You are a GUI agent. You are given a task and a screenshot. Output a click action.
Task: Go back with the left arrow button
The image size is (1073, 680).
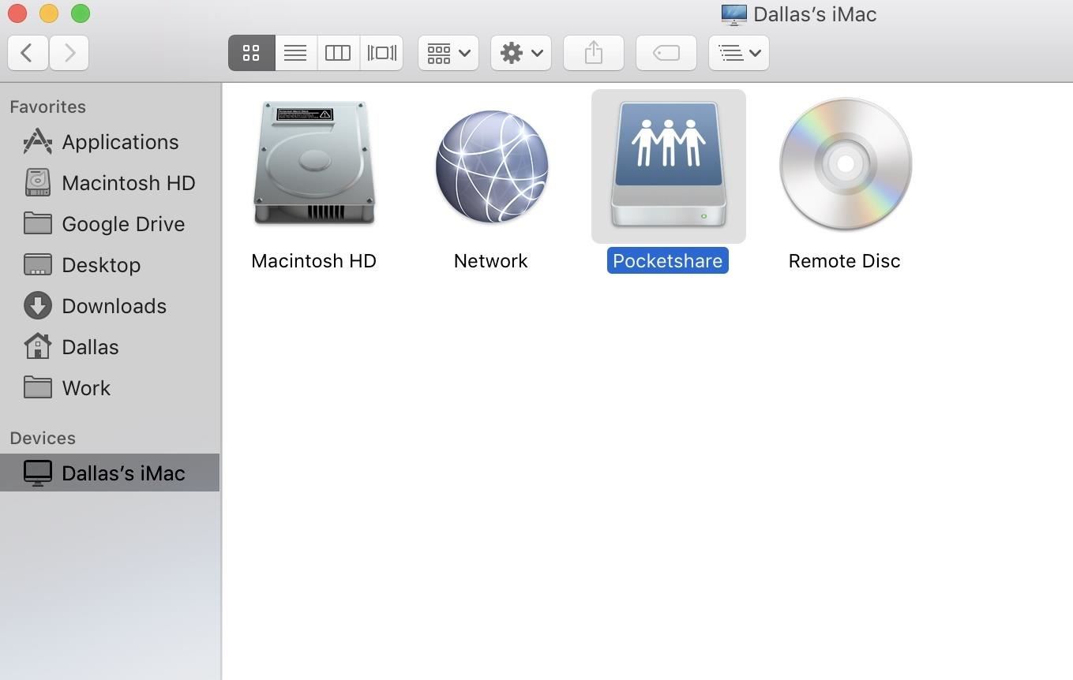pos(28,53)
